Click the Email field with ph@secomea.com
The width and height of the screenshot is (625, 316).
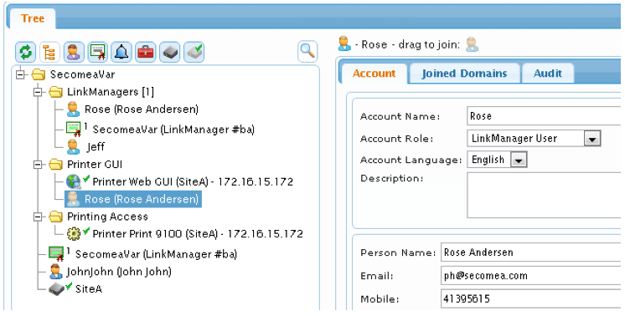tap(530, 276)
